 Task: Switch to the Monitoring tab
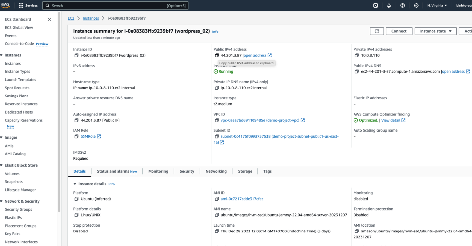158,171
